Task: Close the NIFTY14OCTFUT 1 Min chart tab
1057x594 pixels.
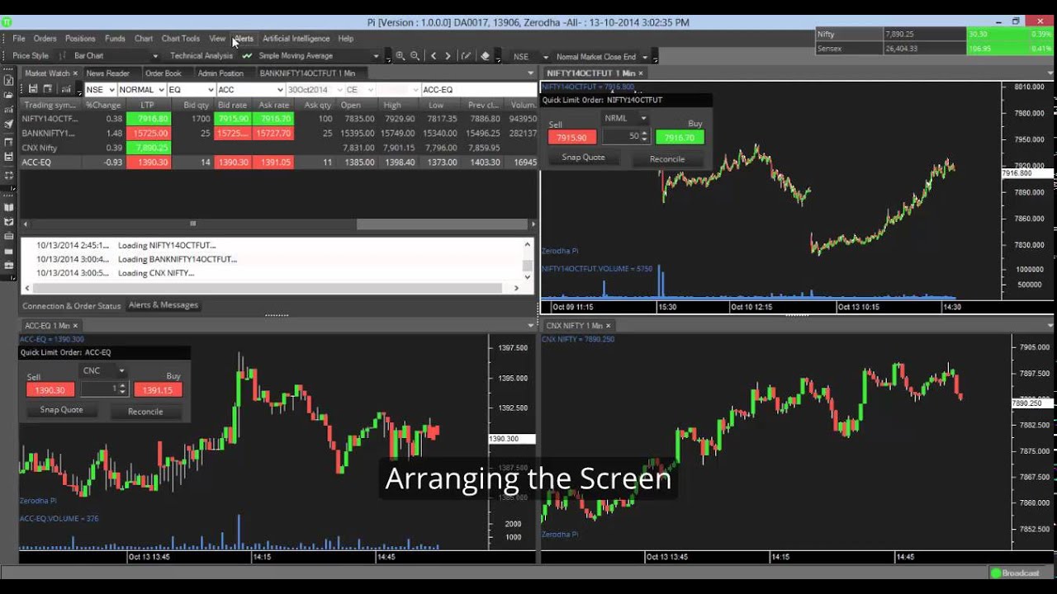Action: tap(641, 73)
